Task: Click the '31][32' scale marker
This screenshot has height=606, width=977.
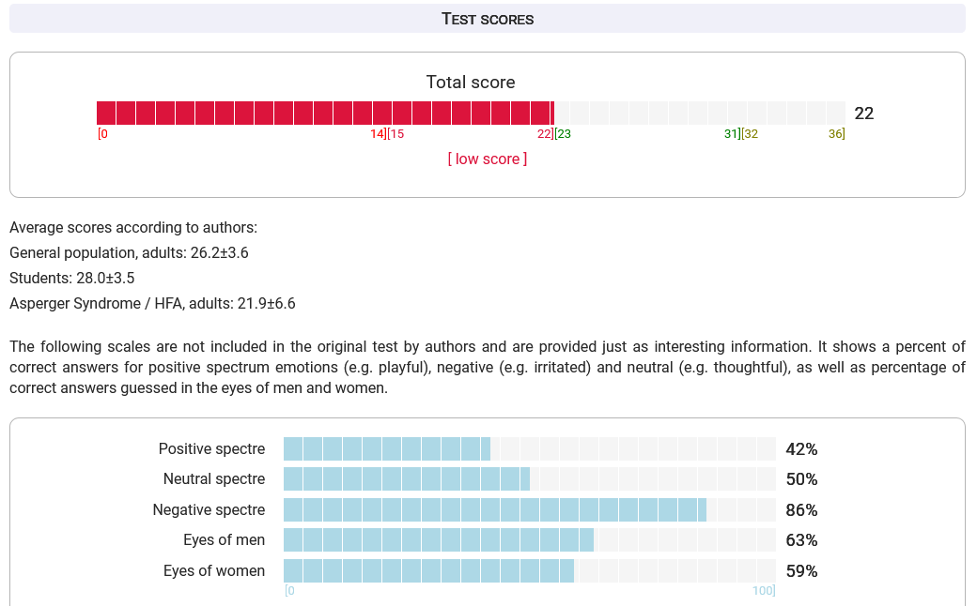Action: point(741,134)
